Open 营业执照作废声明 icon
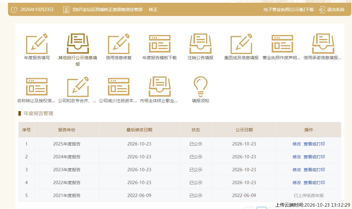The height and width of the screenshot is (209, 352). [x=282, y=44]
